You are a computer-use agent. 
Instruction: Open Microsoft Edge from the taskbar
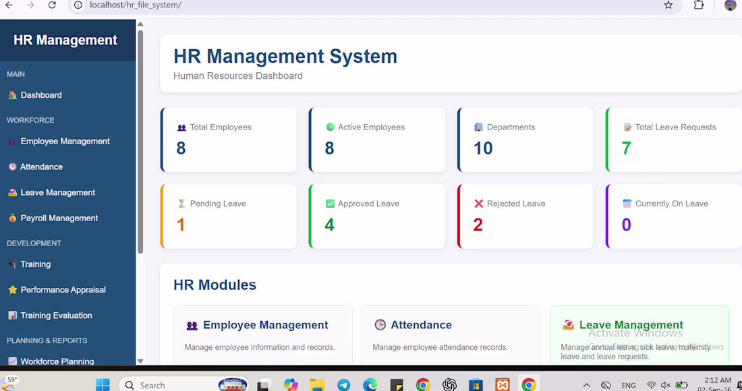pos(370,385)
